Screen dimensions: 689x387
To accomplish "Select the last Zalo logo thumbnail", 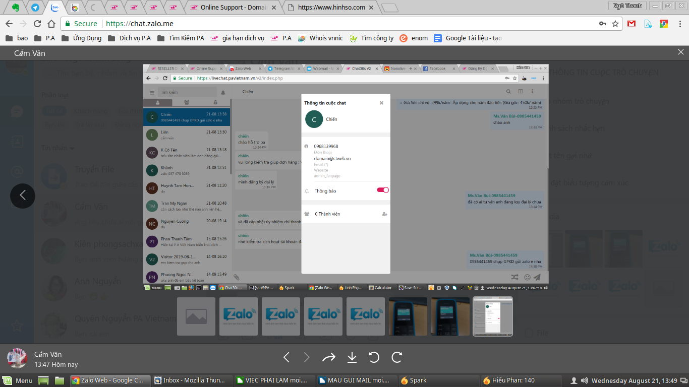I will tap(366, 316).
